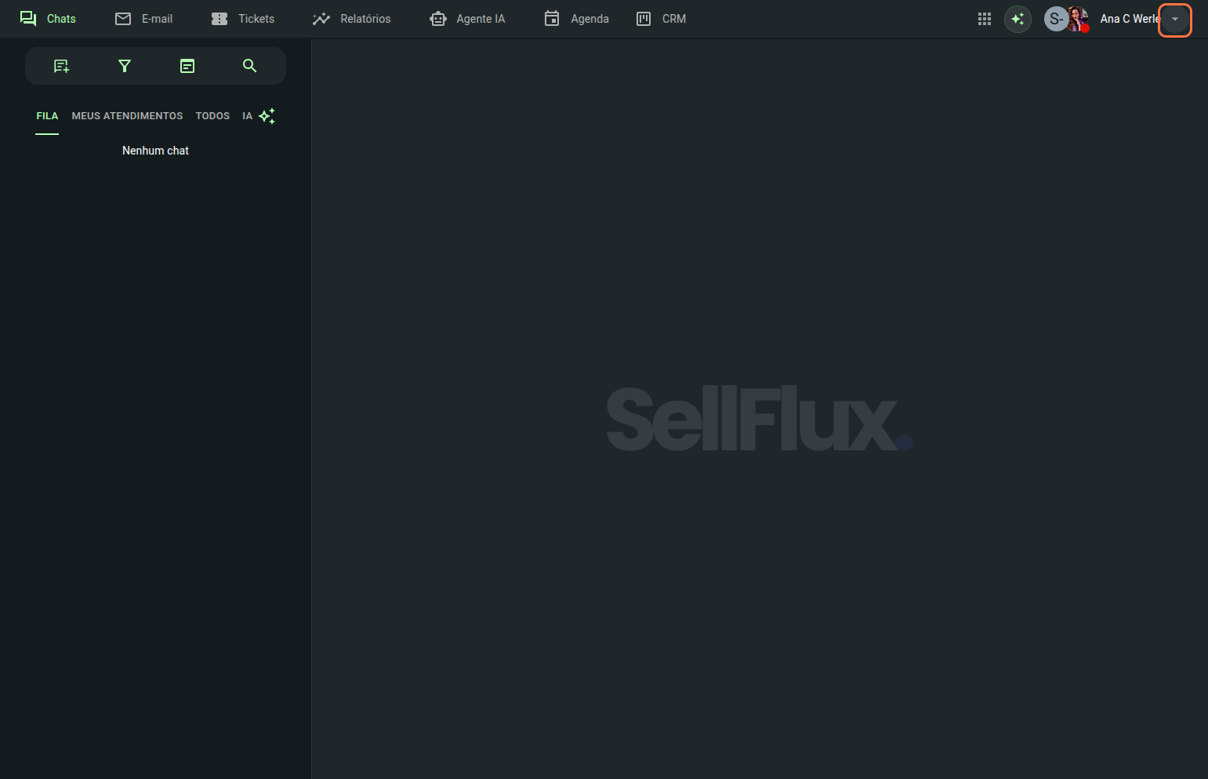The width and height of the screenshot is (1208, 779).
Task: Switch to the MEUS ATENDIMENTOS tab
Action: pos(127,116)
